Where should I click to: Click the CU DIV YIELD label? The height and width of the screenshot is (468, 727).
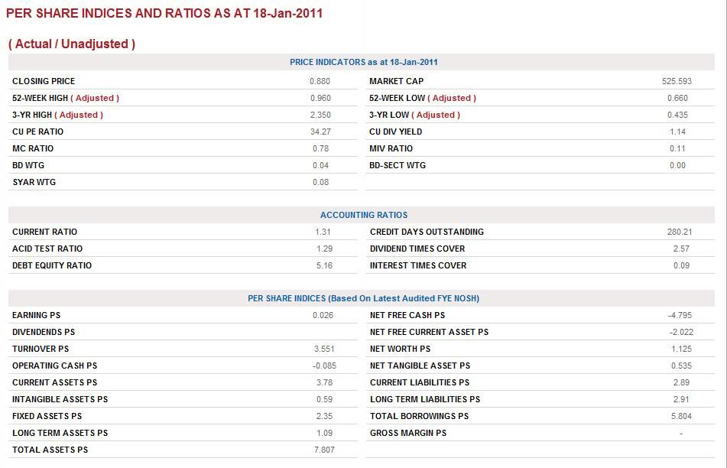[x=395, y=132]
